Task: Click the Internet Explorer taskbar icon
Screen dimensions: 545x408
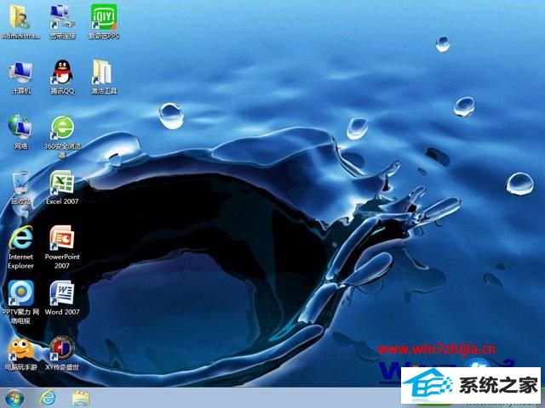Action: pos(49,397)
